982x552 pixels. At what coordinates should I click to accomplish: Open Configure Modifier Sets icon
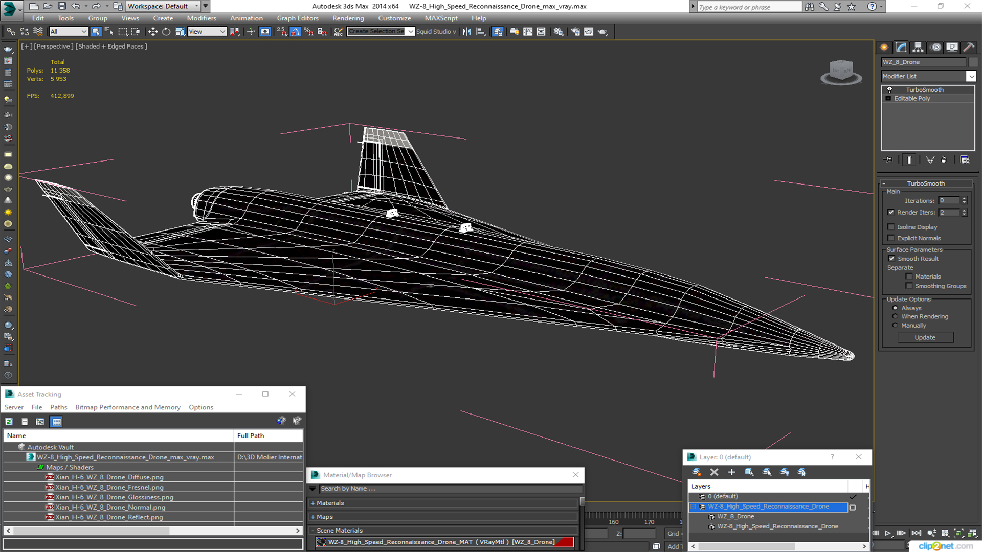click(x=965, y=160)
